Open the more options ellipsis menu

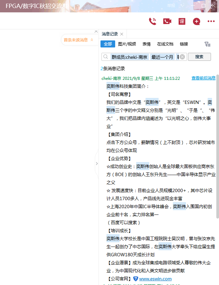[211, 21]
